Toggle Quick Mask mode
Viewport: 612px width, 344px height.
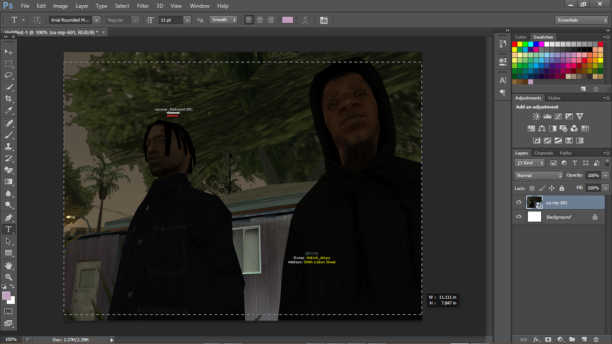pyautogui.click(x=9, y=311)
